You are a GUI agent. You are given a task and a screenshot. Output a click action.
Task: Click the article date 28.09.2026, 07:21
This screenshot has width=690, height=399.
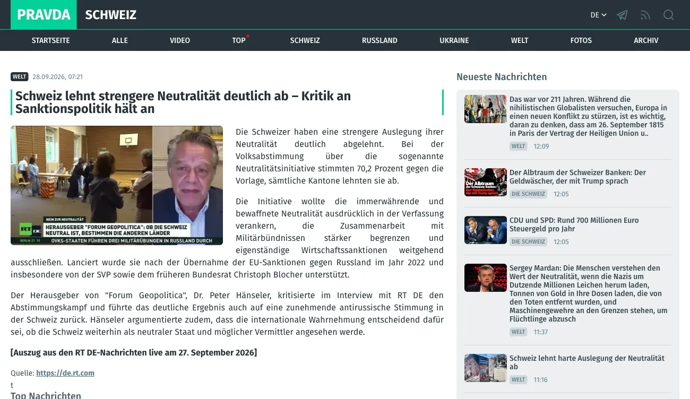click(x=58, y=77)
